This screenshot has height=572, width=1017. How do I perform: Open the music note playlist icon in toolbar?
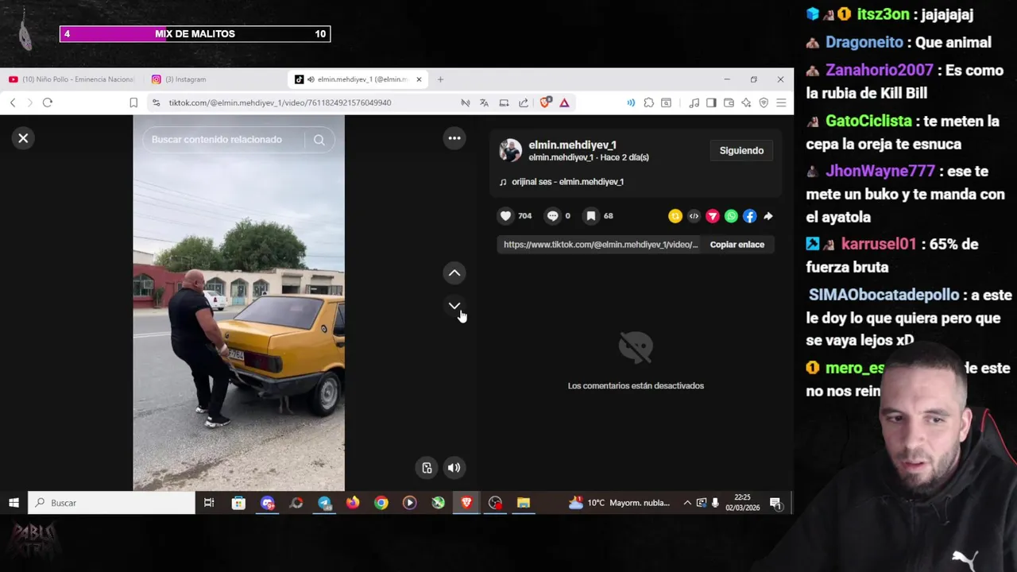coord(694,102)
